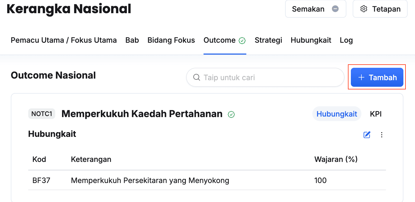Click the gear icon in Tetapan
This screenshot has height=202, width=415.
364,9
